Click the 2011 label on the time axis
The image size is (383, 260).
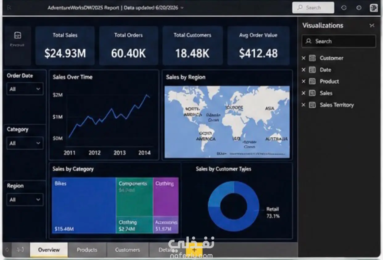(x=69, y=152)
